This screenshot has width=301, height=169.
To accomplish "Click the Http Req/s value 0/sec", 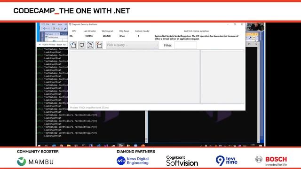I will pyautogui.click(x=122, y=36).
